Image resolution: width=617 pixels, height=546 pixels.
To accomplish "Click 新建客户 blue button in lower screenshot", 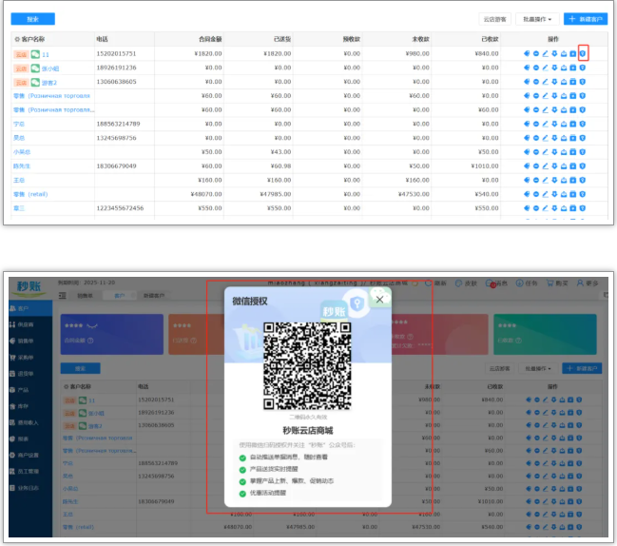I will tap(582, 368).
